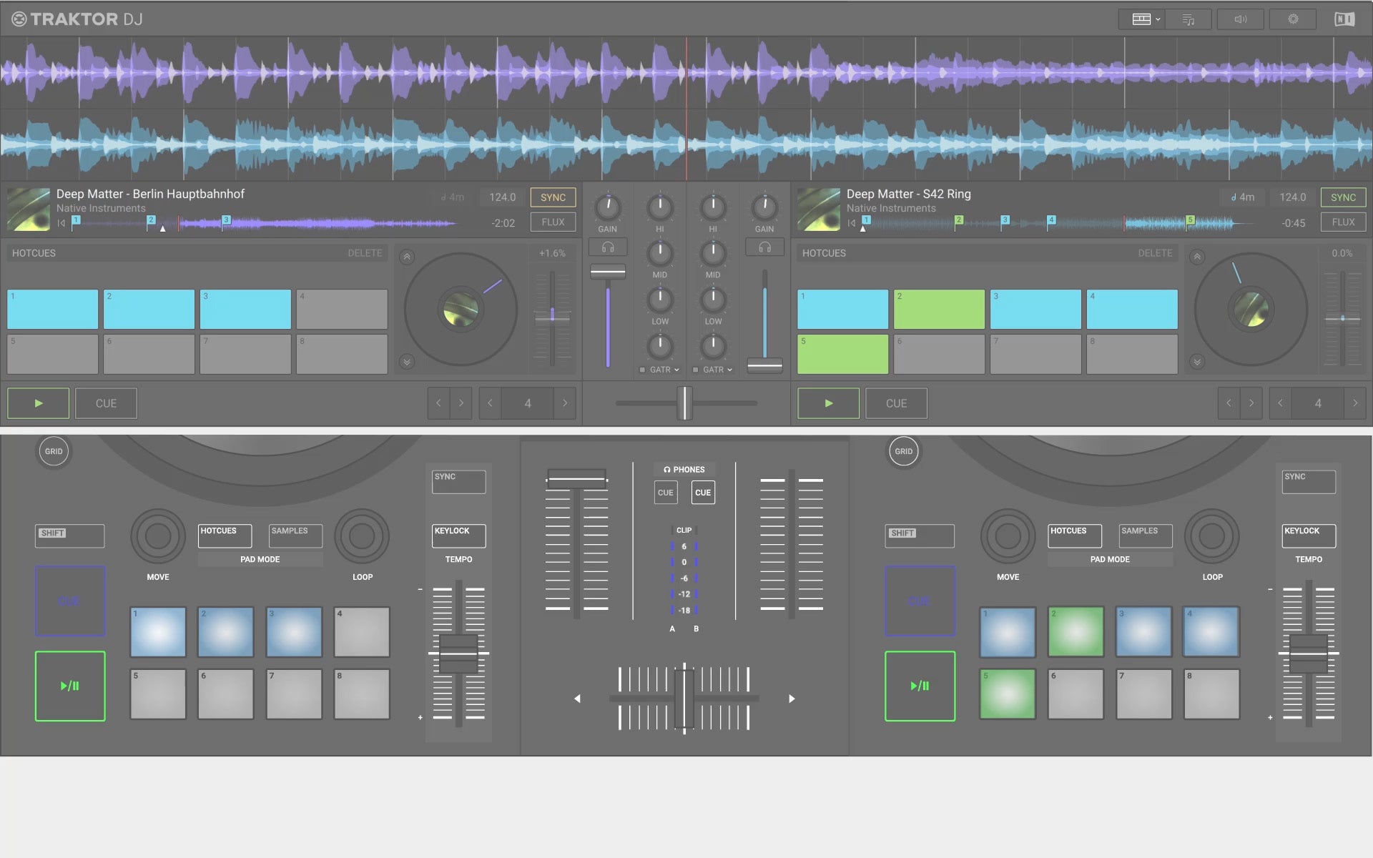Click the left deck key indicator 4m

pyautogui.click(x=453, y=197)
